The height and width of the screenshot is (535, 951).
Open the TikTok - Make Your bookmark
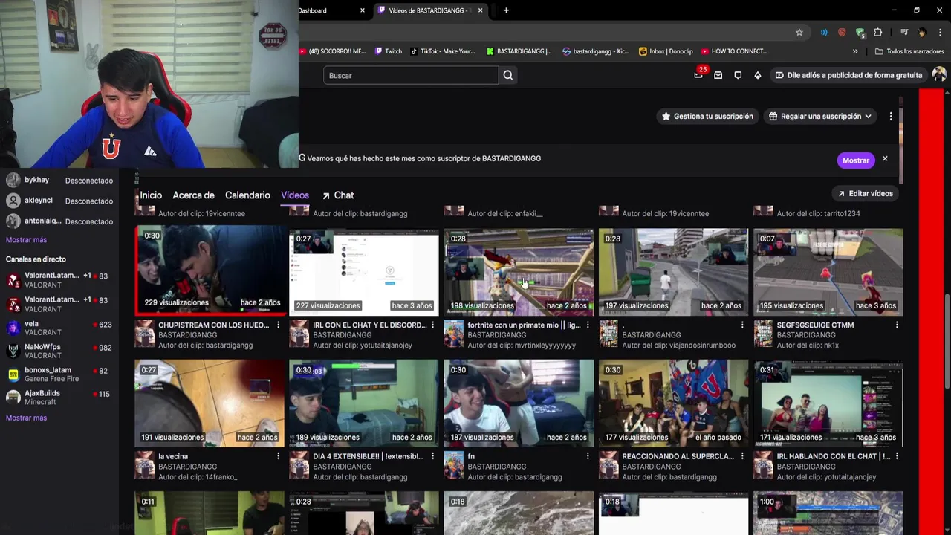pos(442,51)
